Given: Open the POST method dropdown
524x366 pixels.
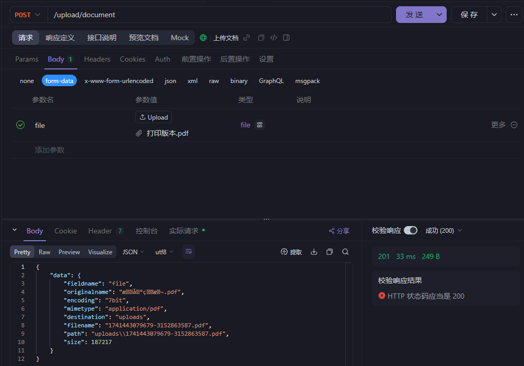Looking at the screenshot, I should [x=27, y=15].
